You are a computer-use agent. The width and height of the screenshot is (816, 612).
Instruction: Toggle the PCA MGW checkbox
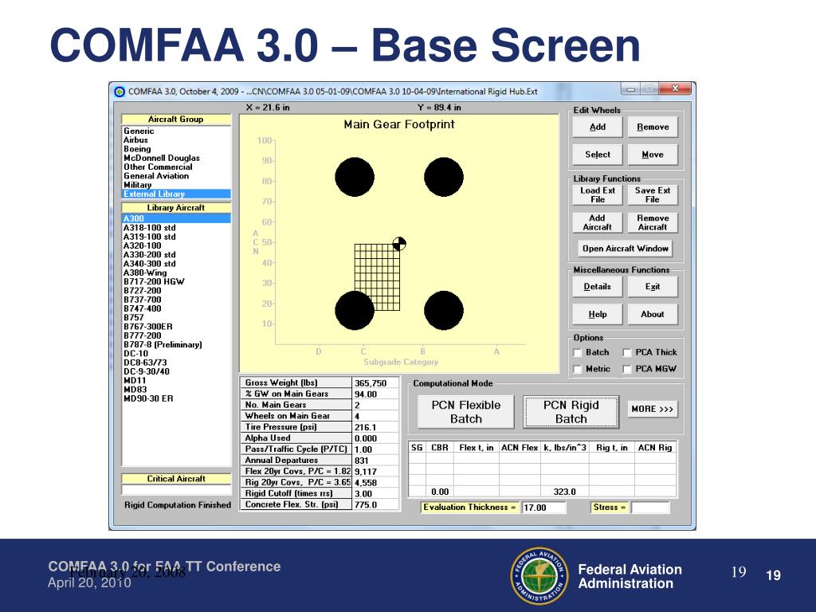(627, 369)
